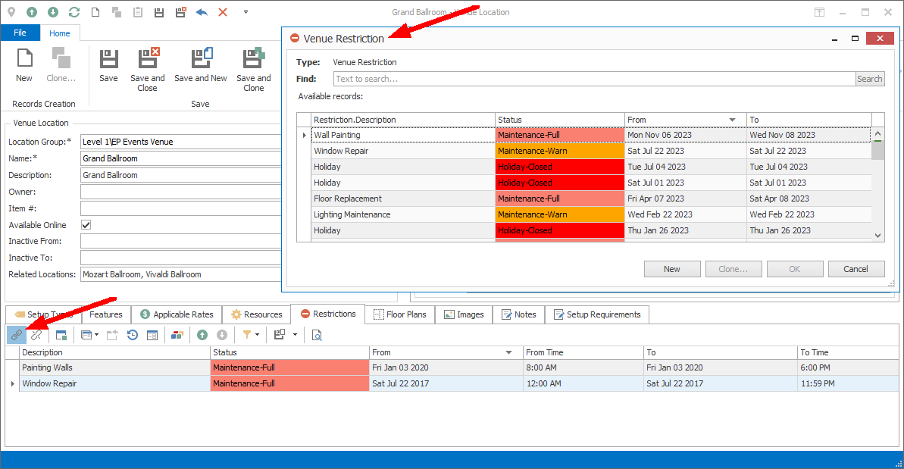Expand the Wall Painting row indicator

304,135
